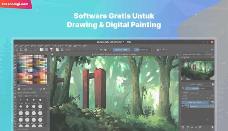Switch to the Channels tab
Image resolution: width=228 pixels, height=131 pixels.
(x=195, y=93)
